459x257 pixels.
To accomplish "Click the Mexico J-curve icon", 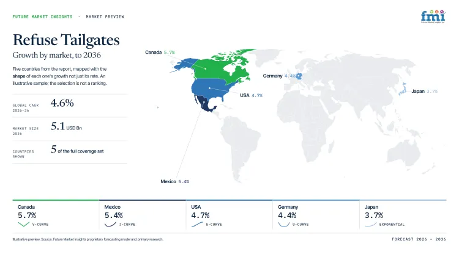I will [x=110, y=224].
